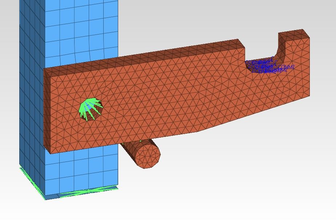Pick the bracket's upper-left front corner
The height and width of the screenshot is (220, 336).
[x=45, y=70]
